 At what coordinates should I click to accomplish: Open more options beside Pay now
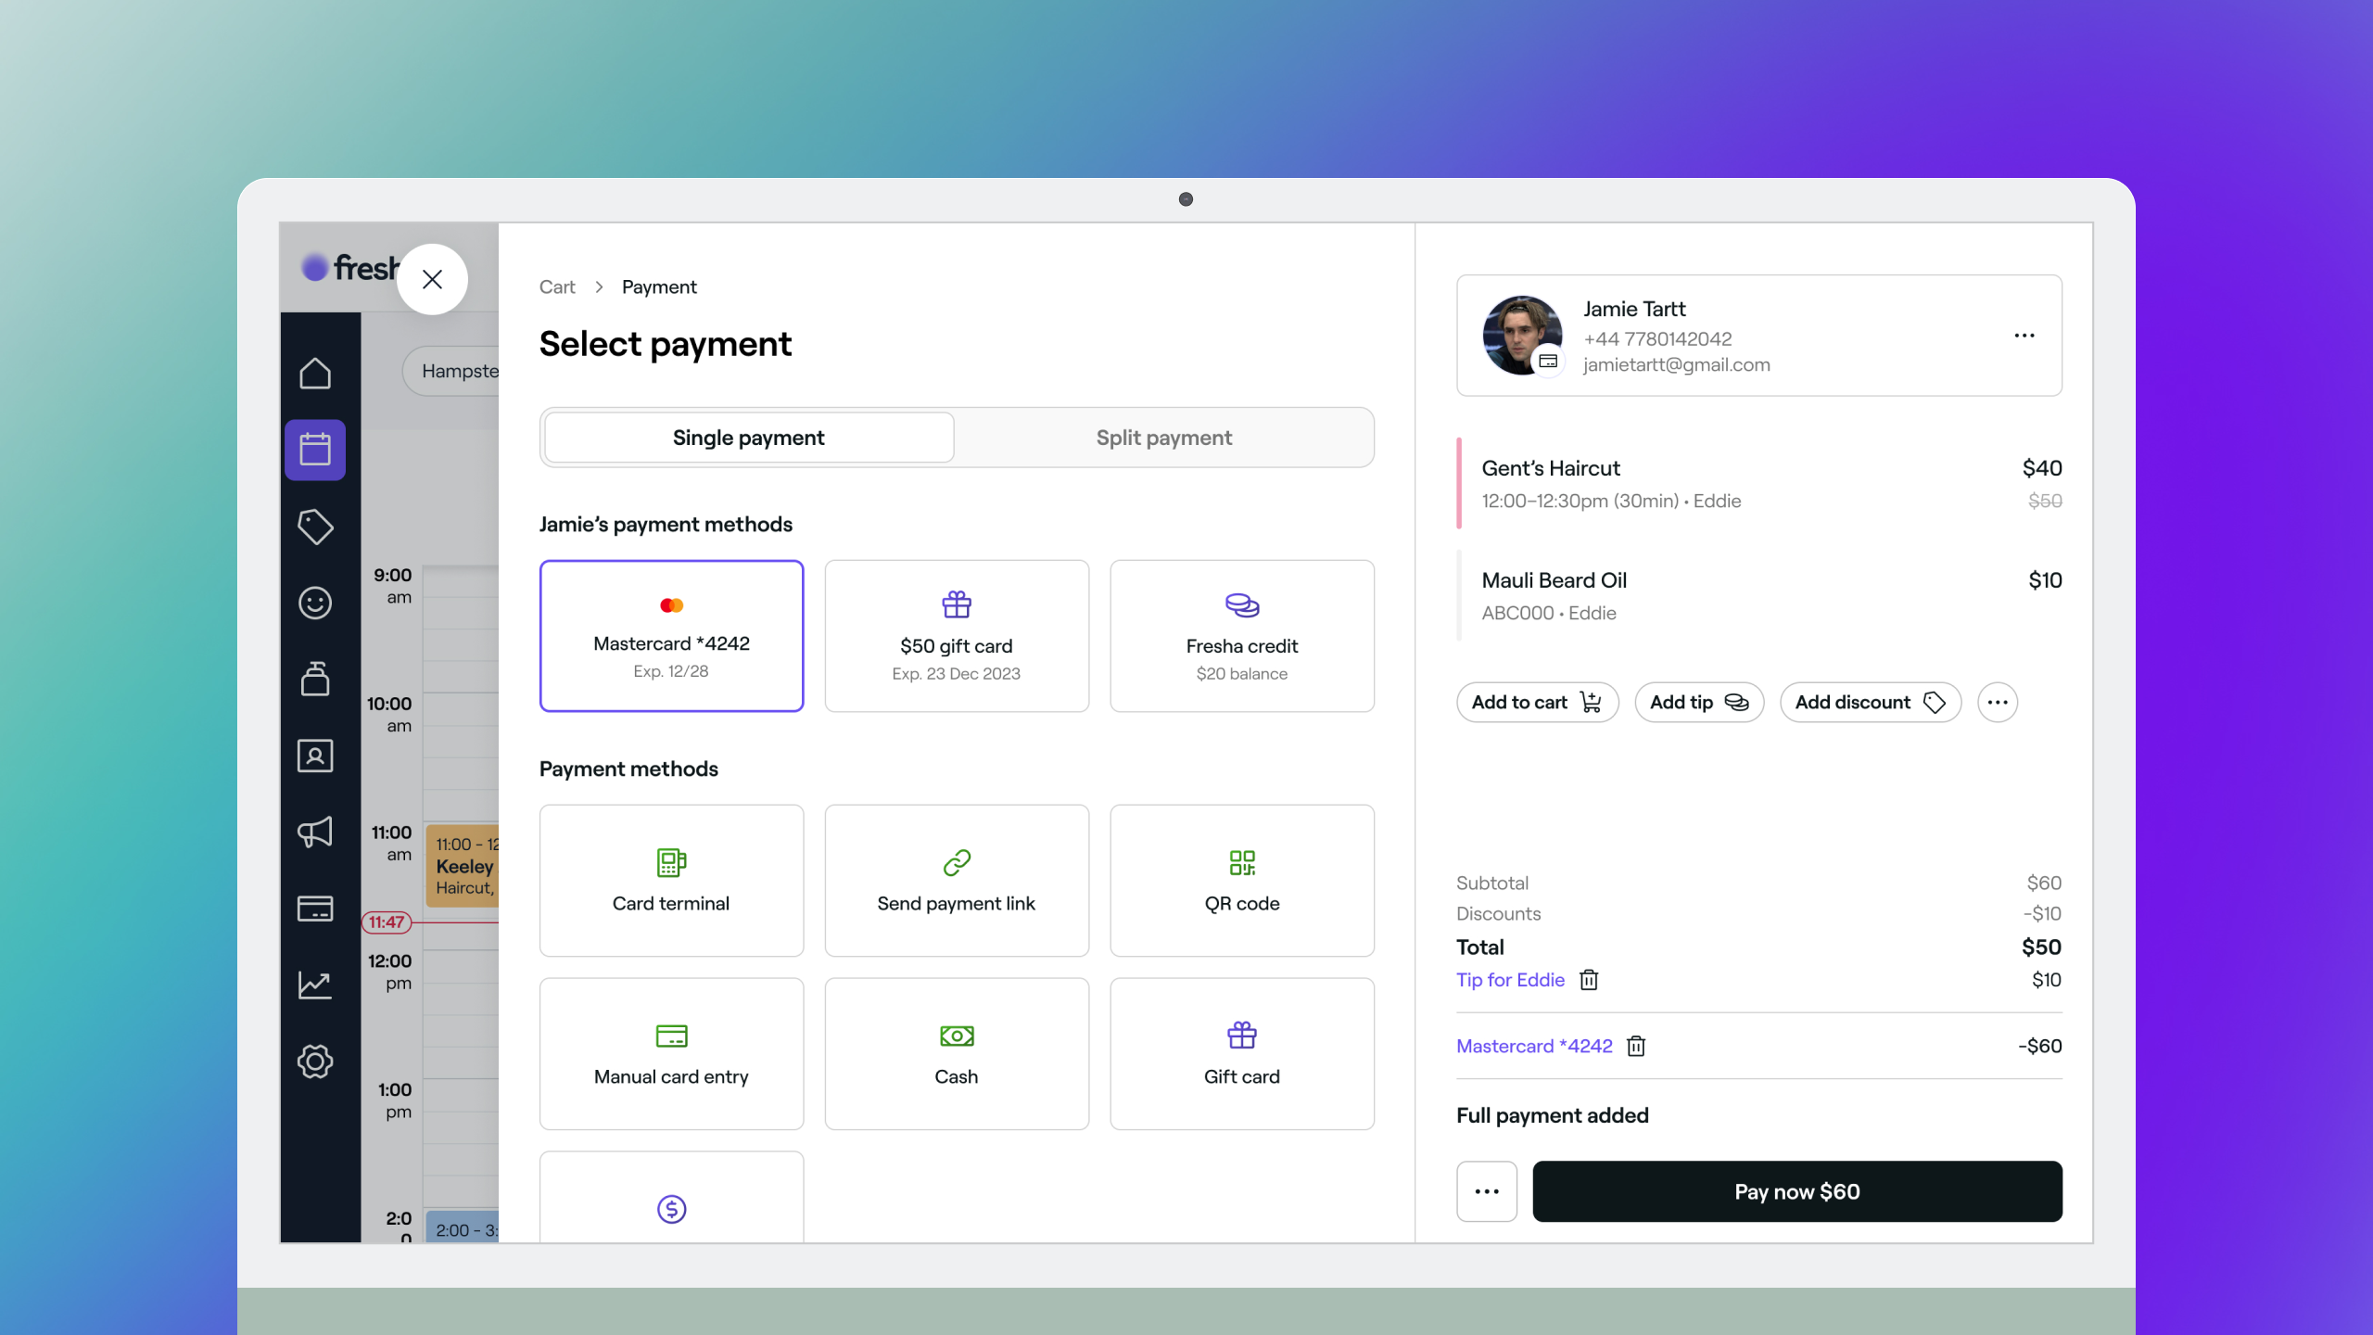(1486, 1191)
